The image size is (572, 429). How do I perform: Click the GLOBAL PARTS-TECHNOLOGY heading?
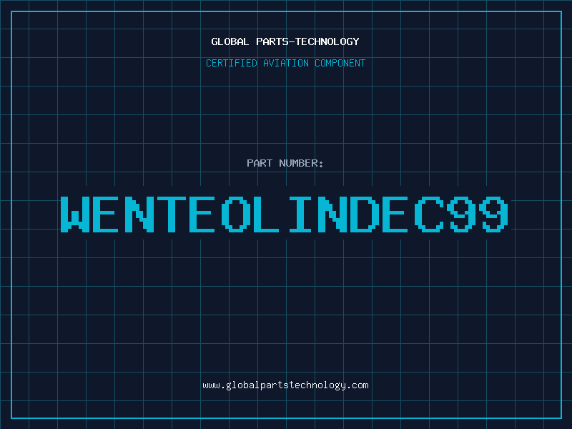(285, 41)
